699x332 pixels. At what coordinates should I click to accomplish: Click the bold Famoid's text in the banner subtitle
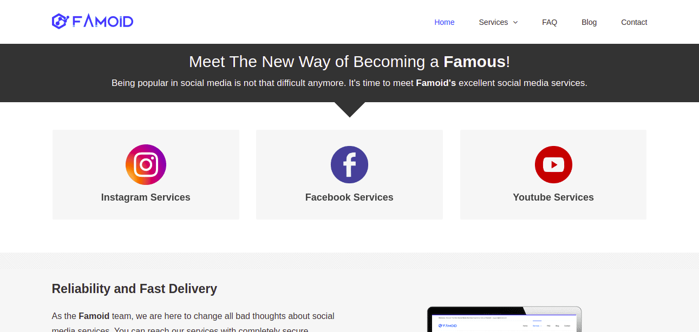(x=436, y=83)
